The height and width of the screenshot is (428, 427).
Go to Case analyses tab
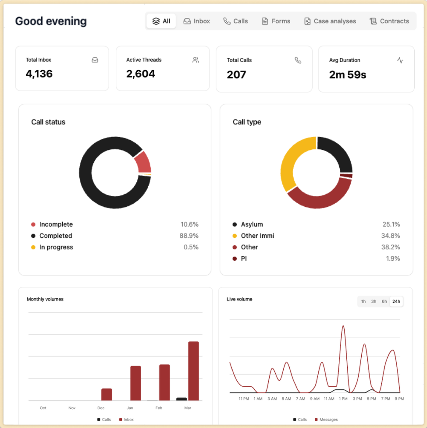[330, 21]
